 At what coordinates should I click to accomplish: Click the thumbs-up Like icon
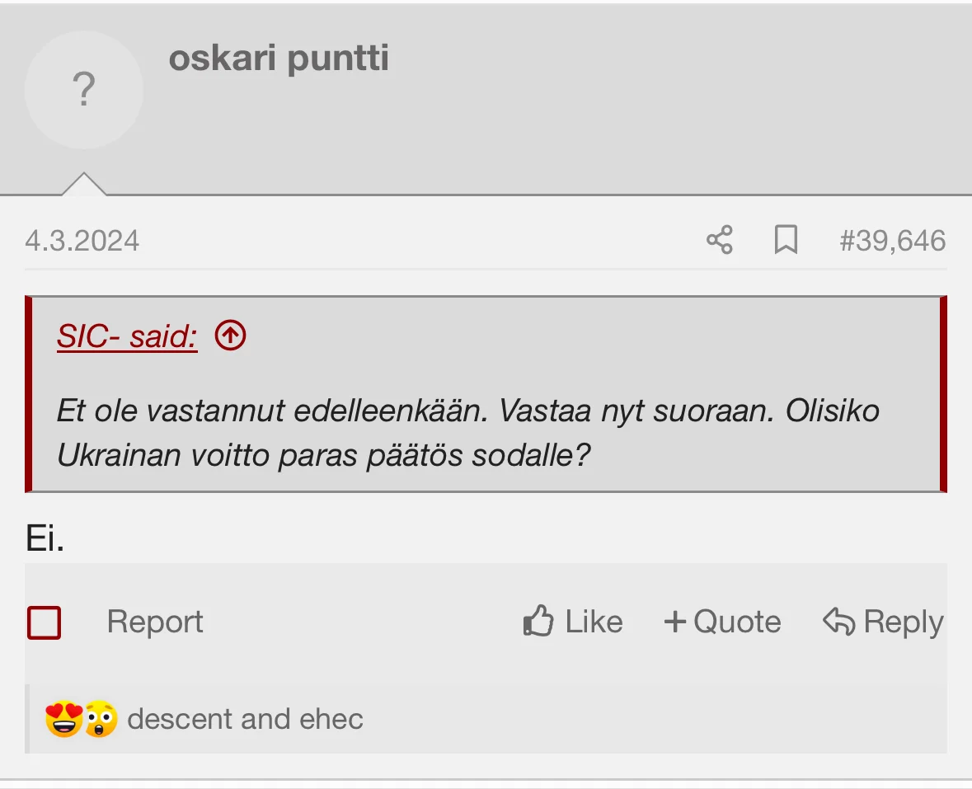(x=538, y=622)
